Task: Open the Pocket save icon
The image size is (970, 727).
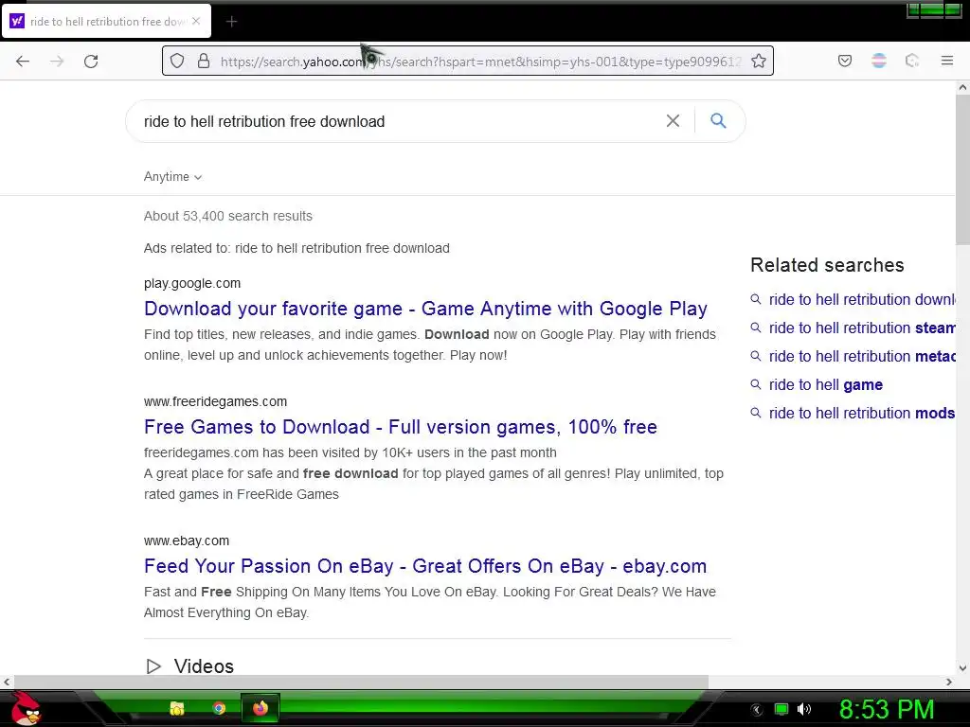Action: click(845, 61)
